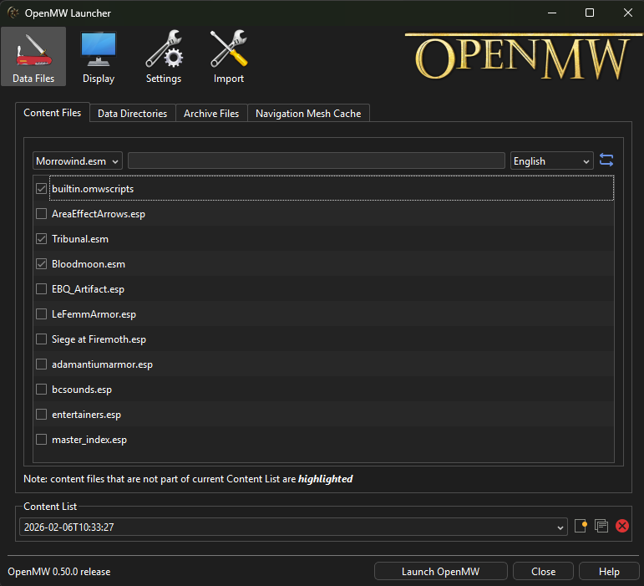Click the Help button

pos(609,572)
